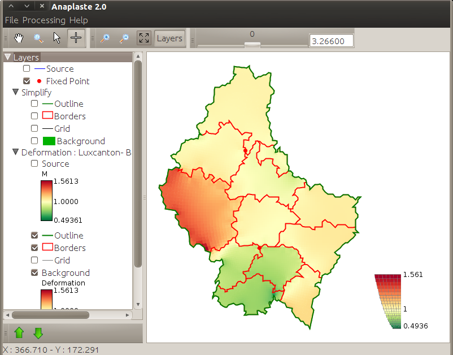Collapse the Layers tree root
This screenshot has width=453, height=355.
pyautogui.click(x=8, y=57)
